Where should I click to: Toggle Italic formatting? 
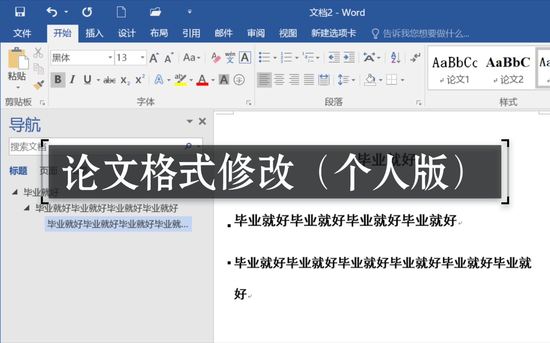coord(72,79)
